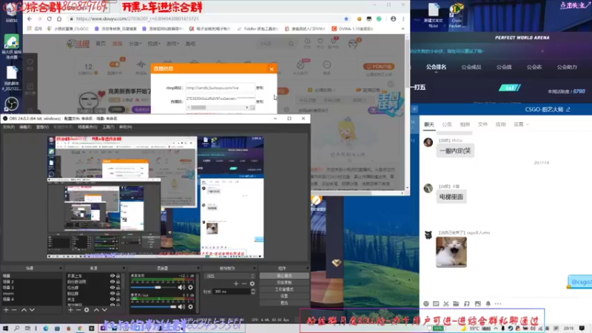The height and width of the screenshot is (333, 592).
Task: Toggle lock on second OBS source
Action: point(118,282)
